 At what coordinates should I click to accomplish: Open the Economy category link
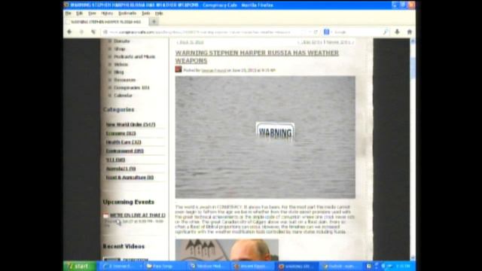120,133
